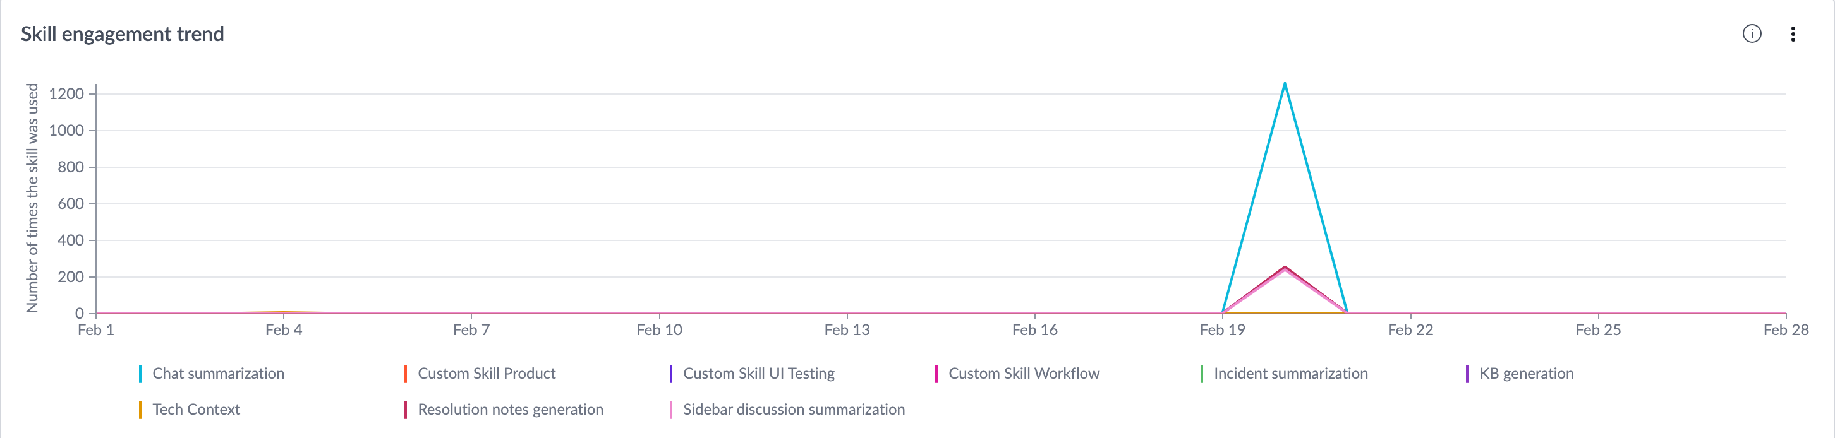
Task: Click the Feb 22 x-axis label
Action: [x=1410, y=330]
